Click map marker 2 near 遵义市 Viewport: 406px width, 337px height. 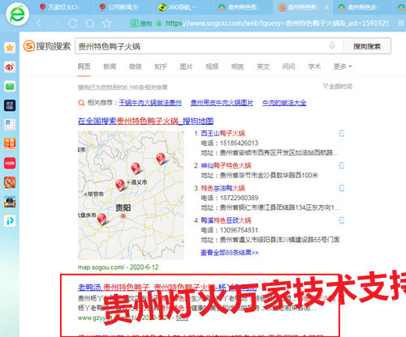(x=120, y=185)
